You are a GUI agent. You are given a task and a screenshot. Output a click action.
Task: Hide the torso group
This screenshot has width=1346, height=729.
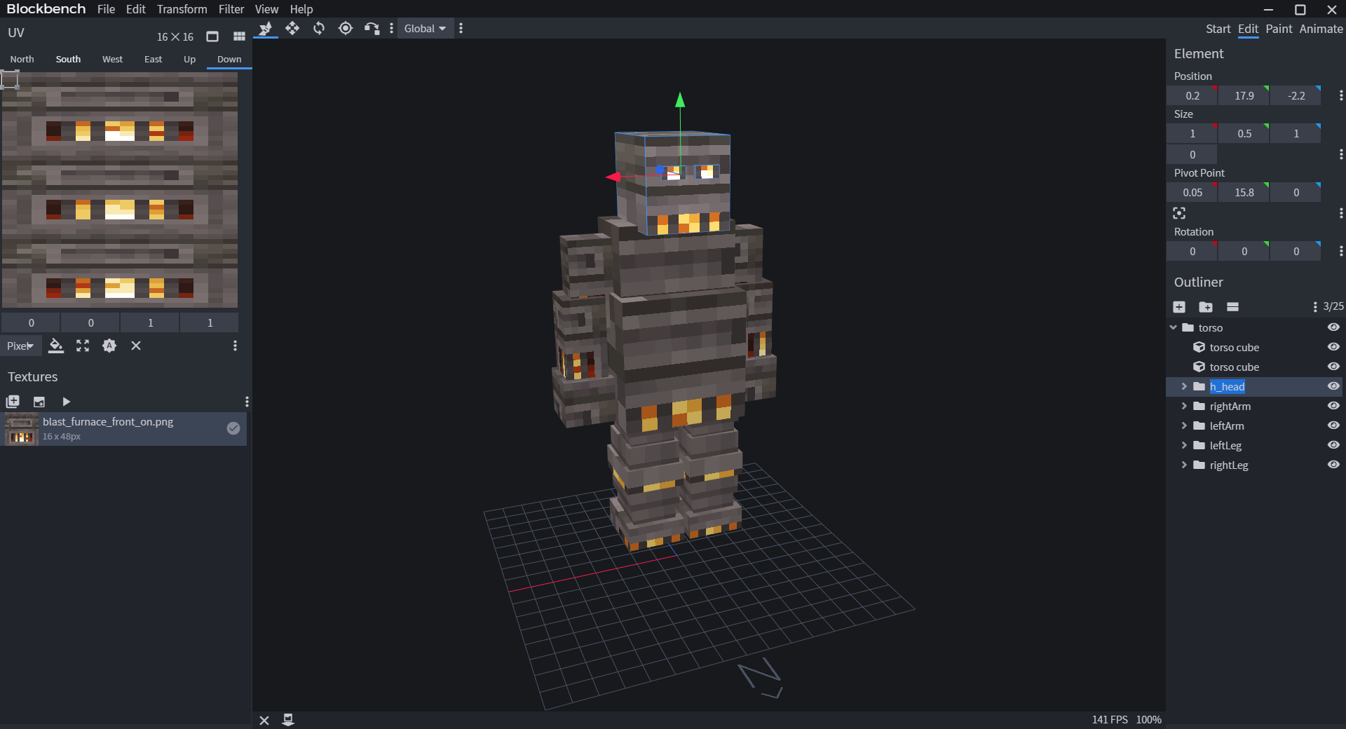(1333, 327)
